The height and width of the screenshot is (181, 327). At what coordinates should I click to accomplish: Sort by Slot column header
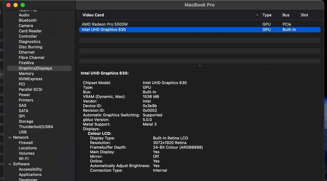click(304, 15)
